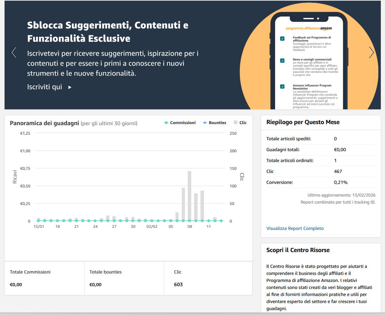
Task: Uncheck the Feedback sul Programma di affiliazione checkbox
Action: coord(282,39)
